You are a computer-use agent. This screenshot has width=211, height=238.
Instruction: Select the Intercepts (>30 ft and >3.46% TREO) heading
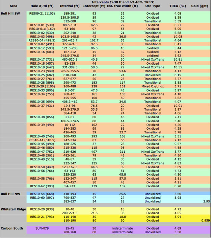point(123,2)
